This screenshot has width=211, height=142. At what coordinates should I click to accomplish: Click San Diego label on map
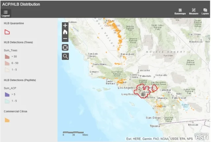153,118
